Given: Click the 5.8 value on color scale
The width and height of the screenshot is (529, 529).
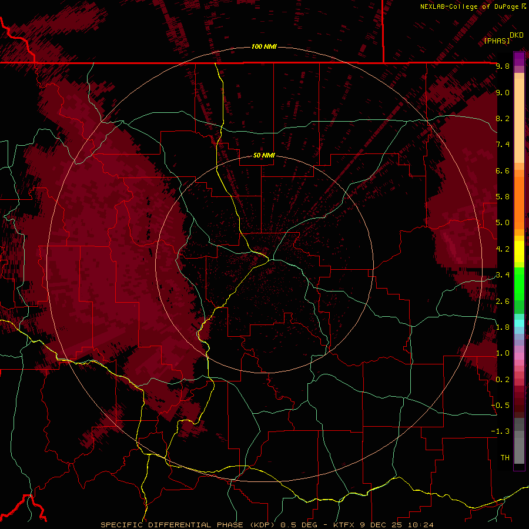Looking at the screenshot, I should tap(503, 197).
